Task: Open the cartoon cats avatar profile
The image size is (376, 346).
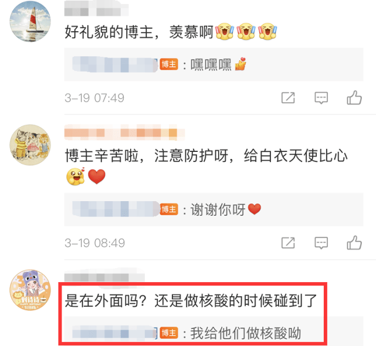Action: coord(31,145)
